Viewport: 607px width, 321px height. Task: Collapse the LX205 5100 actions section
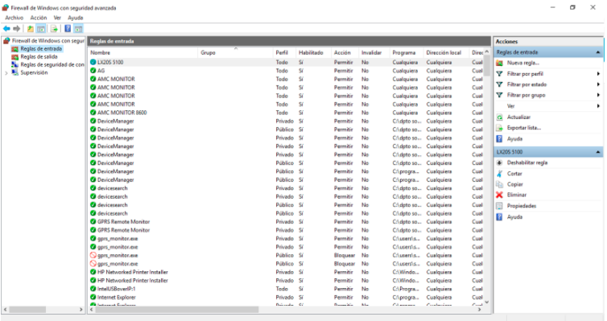pos(598,152)
